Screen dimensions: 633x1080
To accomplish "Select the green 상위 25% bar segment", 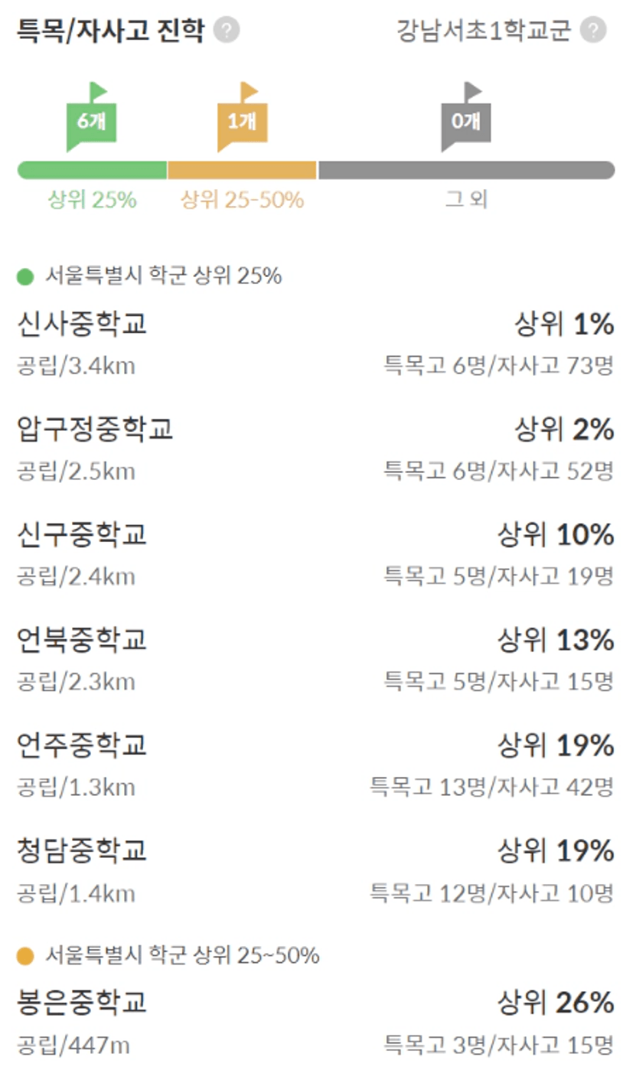I will pyautogui.click(x=92, y=170).
